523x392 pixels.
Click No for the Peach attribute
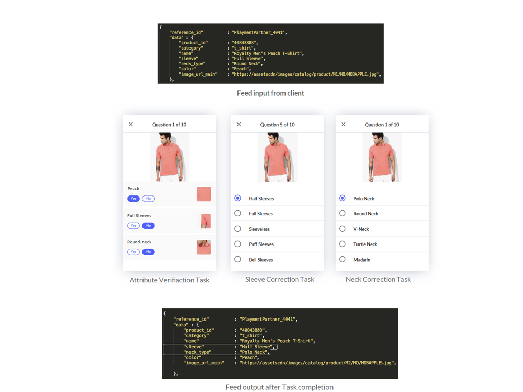[x=149, y=199]
